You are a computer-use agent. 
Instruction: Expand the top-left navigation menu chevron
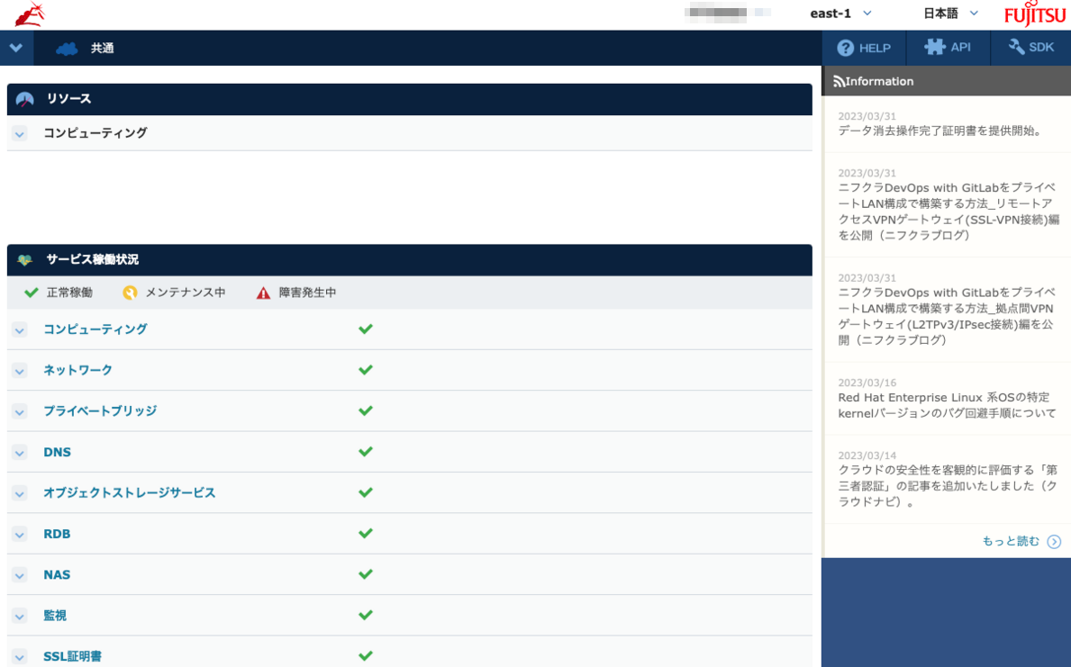click(x=16, y=48)
